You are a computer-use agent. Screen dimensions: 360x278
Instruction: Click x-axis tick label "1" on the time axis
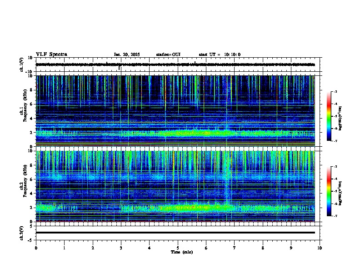coord(64,248)
